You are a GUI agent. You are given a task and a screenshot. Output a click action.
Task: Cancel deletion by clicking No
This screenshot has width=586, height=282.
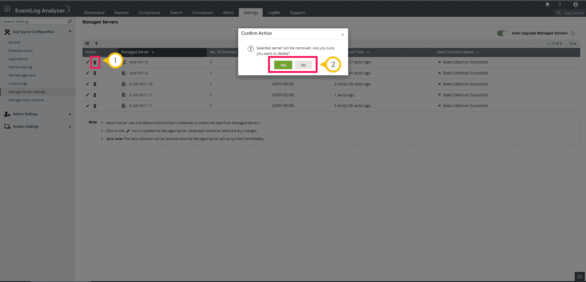[x=303, y=65]
